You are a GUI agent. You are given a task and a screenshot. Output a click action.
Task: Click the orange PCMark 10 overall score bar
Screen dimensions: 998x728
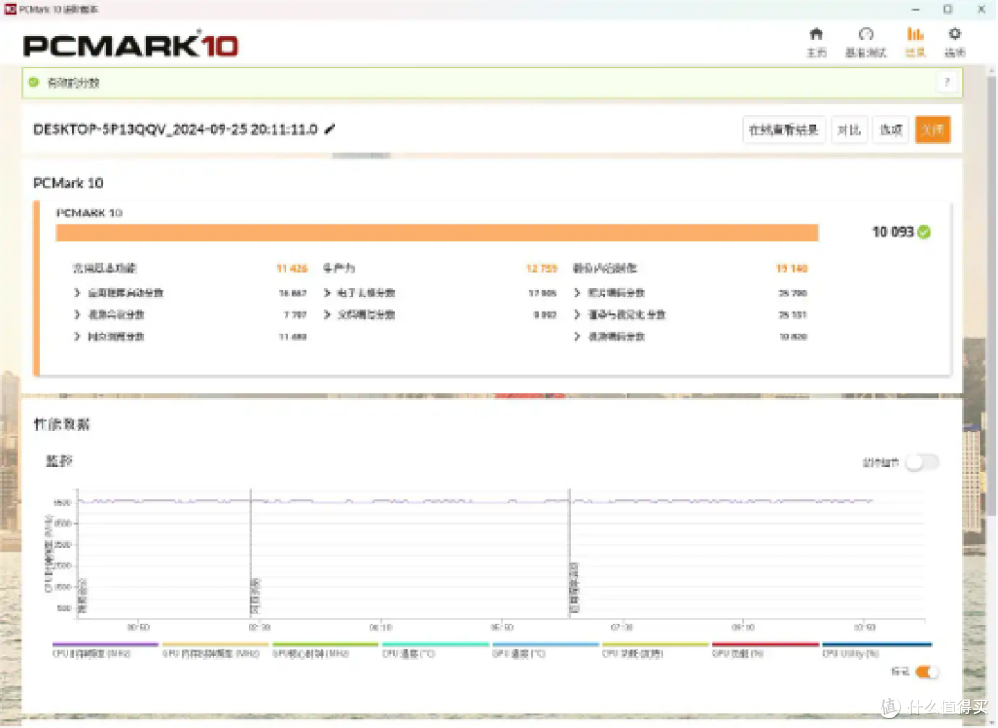436,232
